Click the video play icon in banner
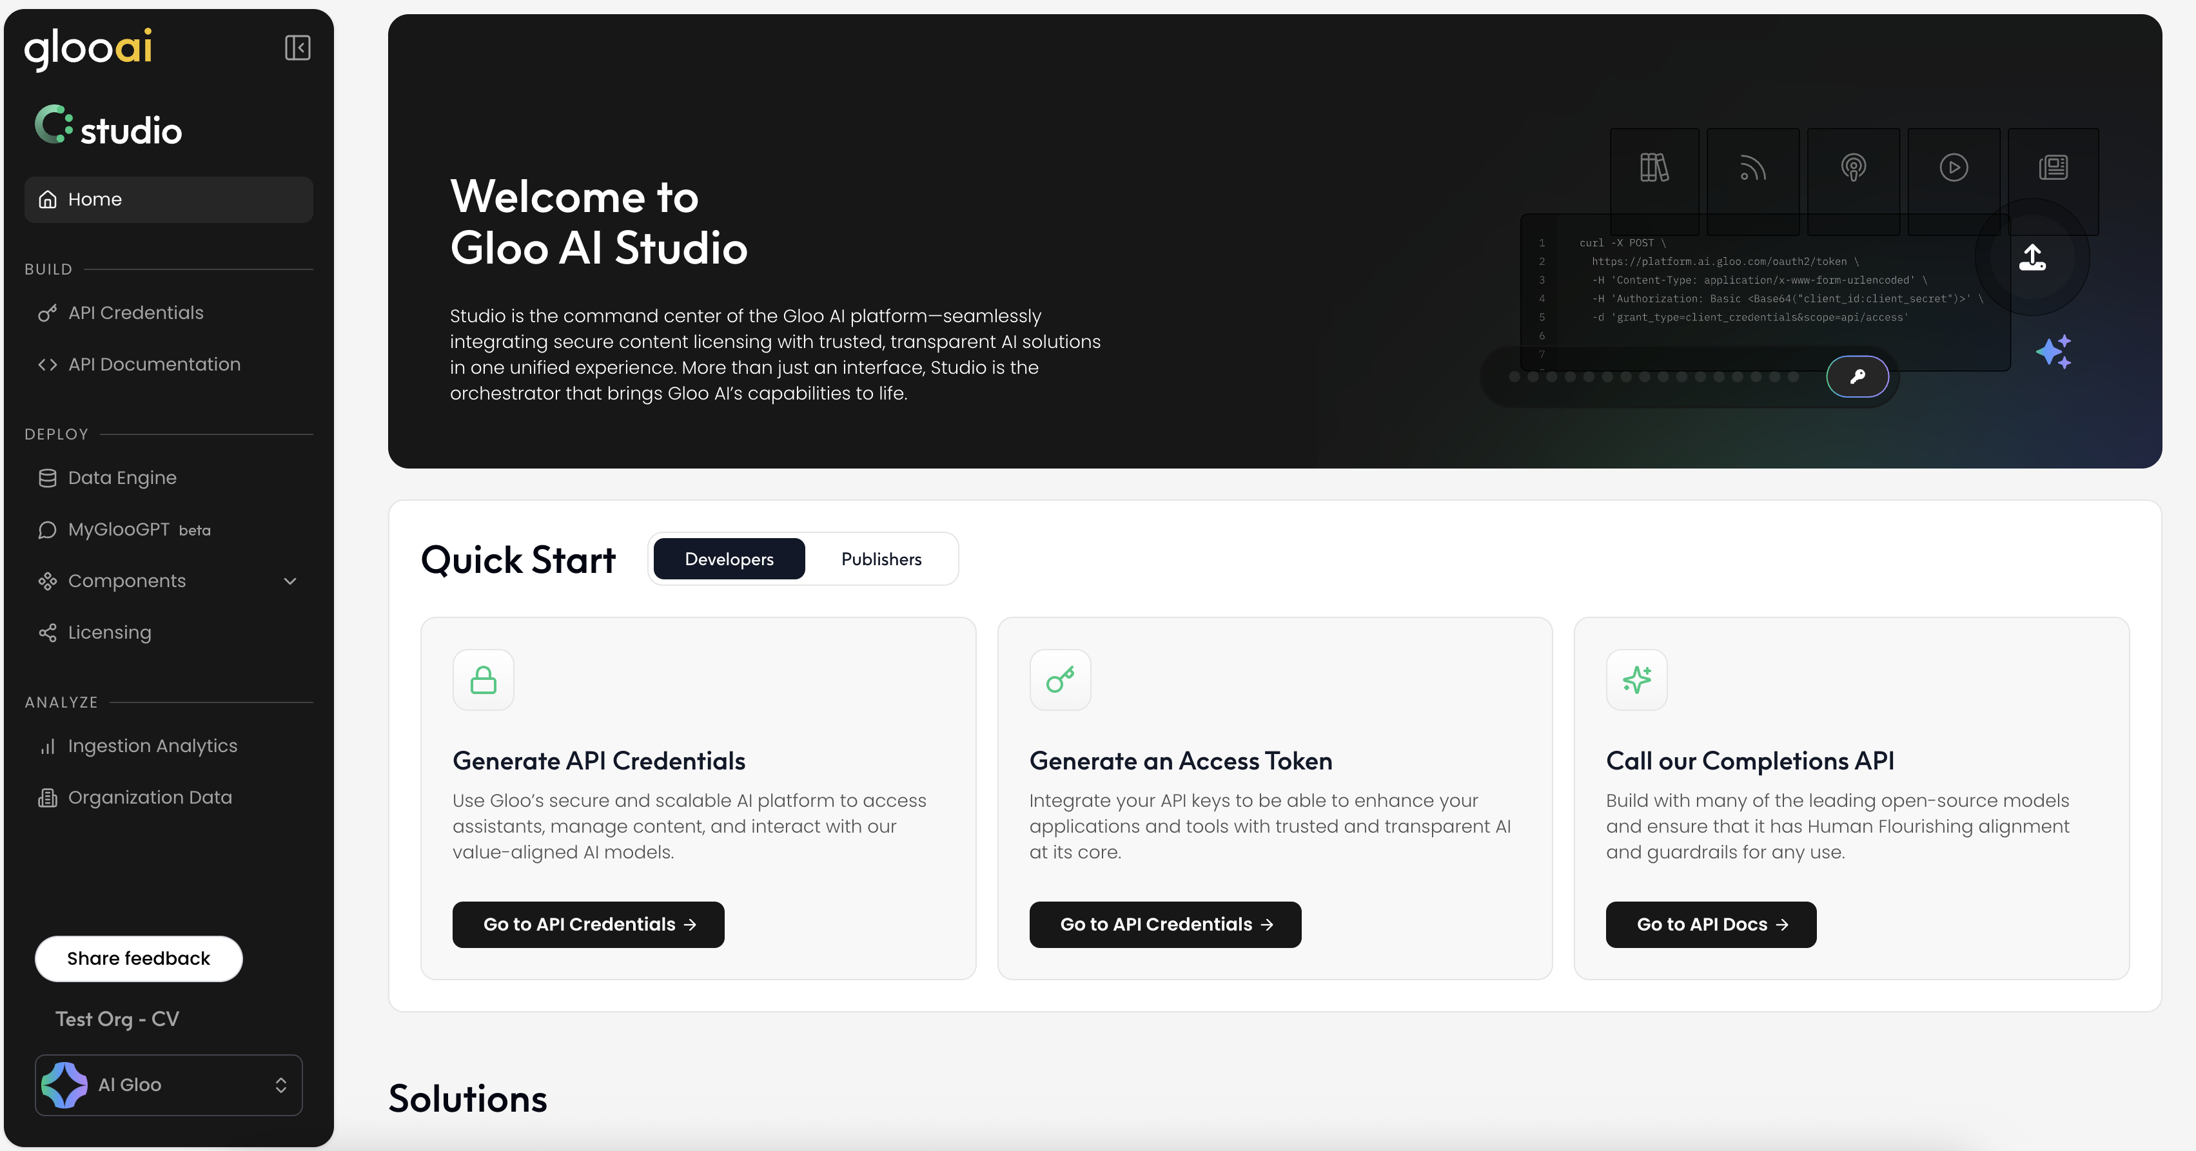2196x1151 pixels. [x=1954, y=167]
